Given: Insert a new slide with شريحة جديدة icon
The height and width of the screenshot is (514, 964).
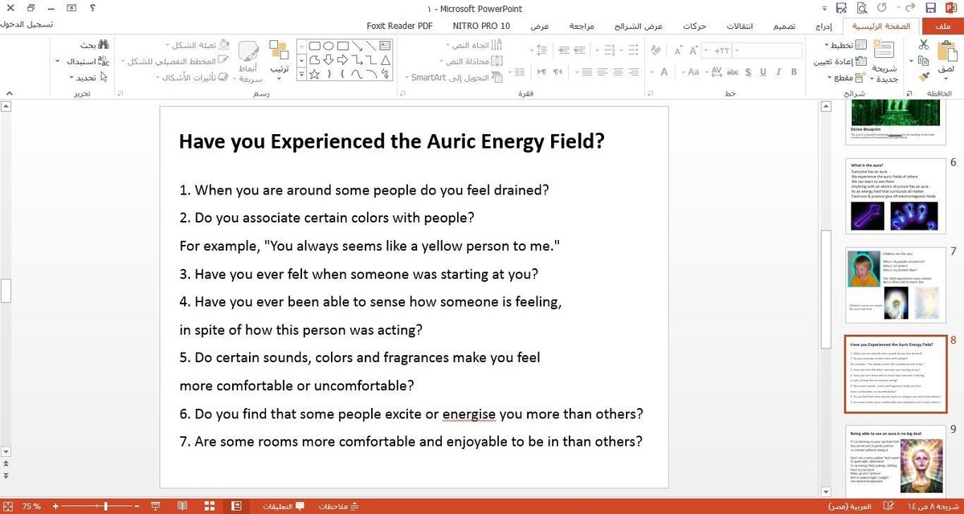Looking at the screenshot, I should pyautogui.click(x=884, y=54).
